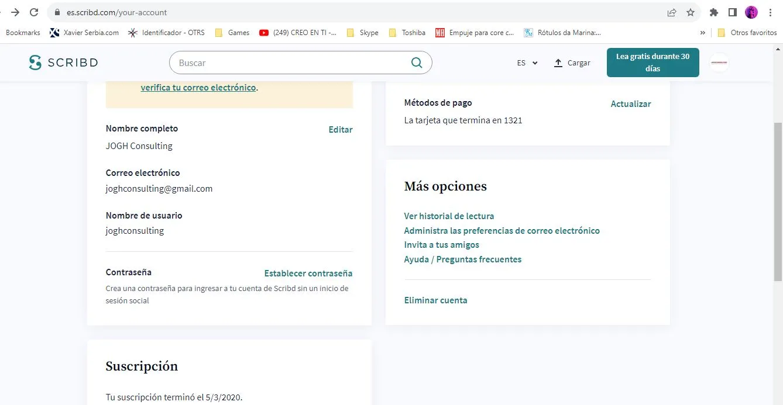783x405 pixels.
Task: Open Chrome side panel icon
Action: coord(732,12)
